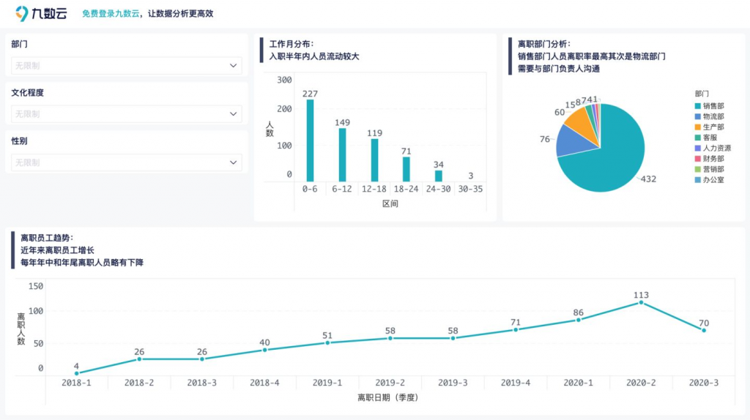Select the 2018-1 data point on line chart

coord(76,373)
